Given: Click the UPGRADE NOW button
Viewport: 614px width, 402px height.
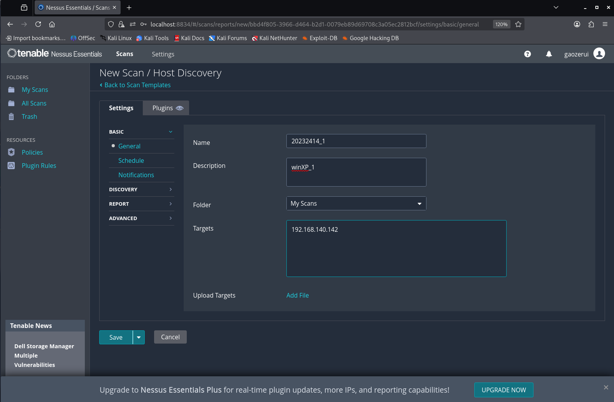Looking at the screenshot, I should (x=504, y=390).
